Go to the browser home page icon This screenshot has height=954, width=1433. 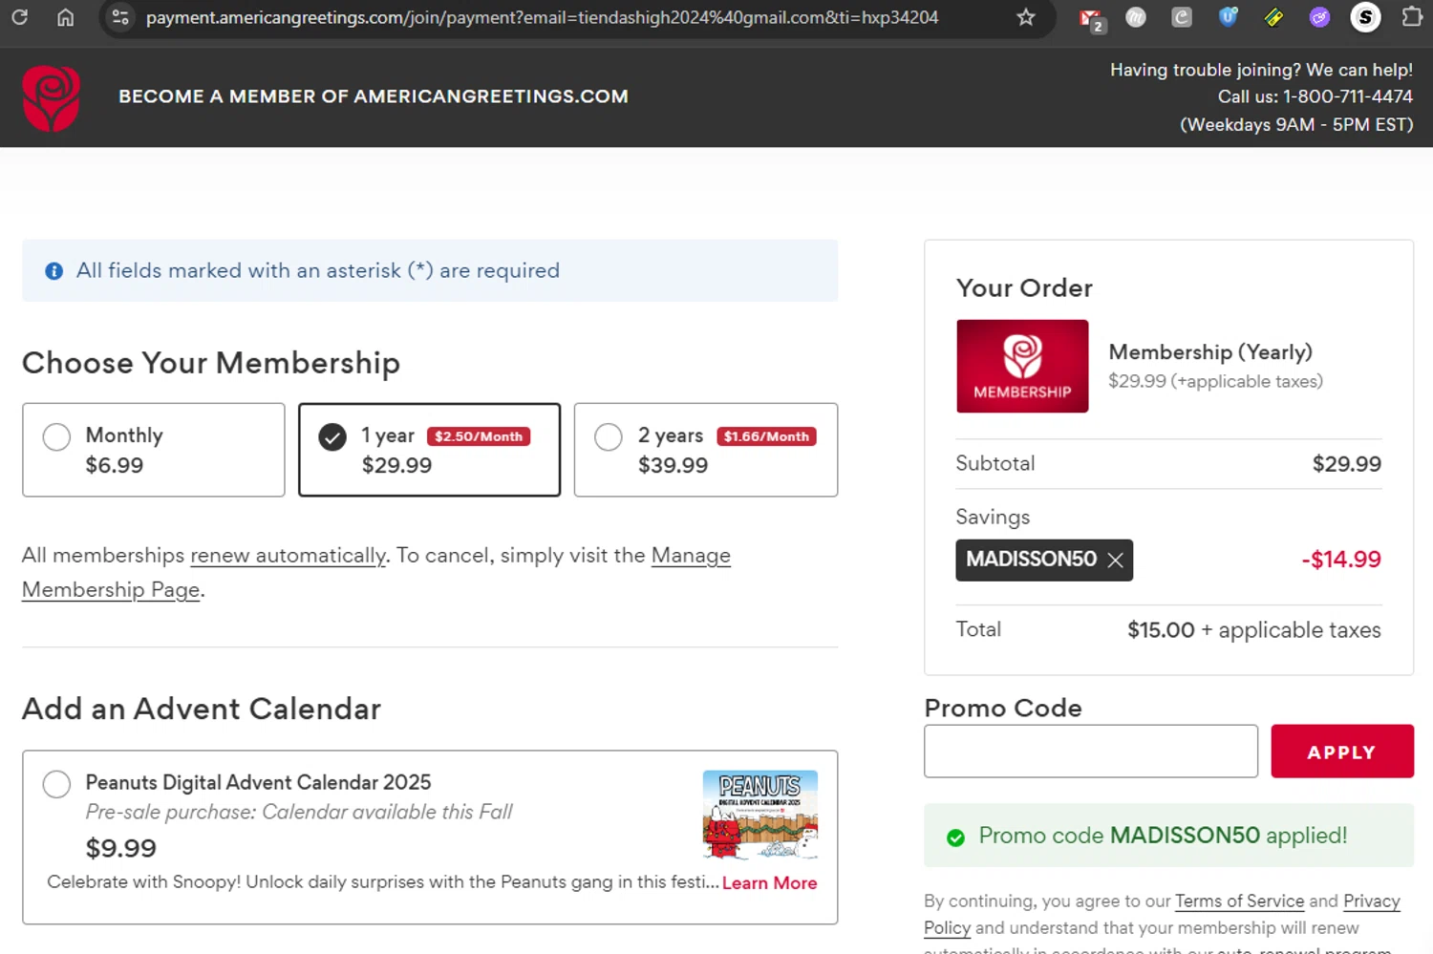pyautogui.click(x=65, y=17)
